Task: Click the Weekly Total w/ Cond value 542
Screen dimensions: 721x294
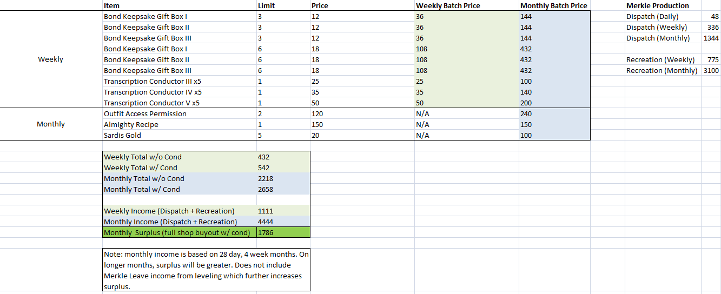Action: [283, 168]
